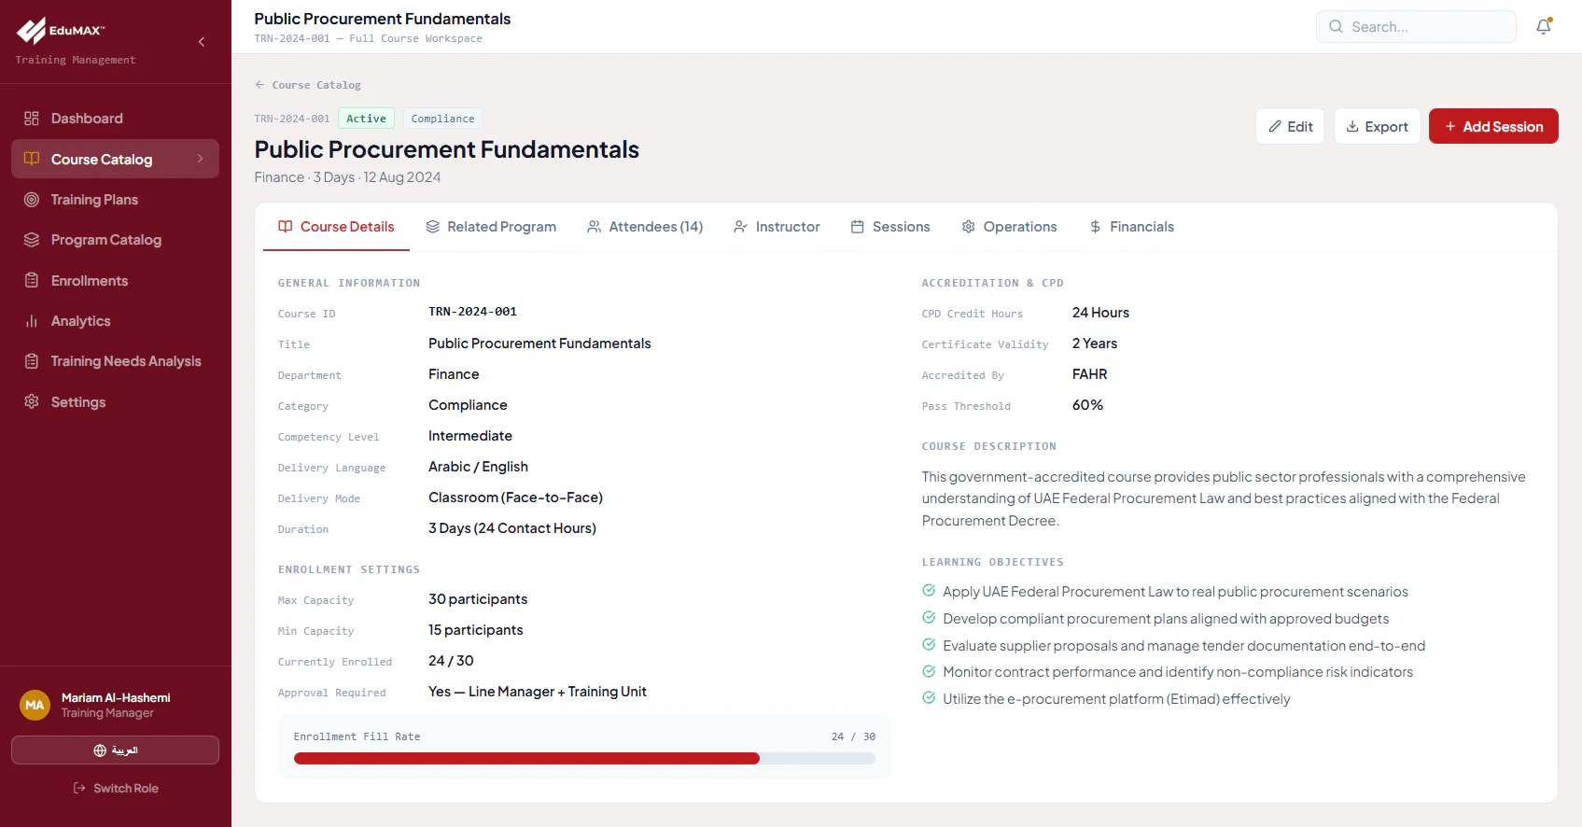Image resolution: width=1582 pixels, height=827 pixels.
Task: Click the EduMAX logo icon
Action: (31, 31)
